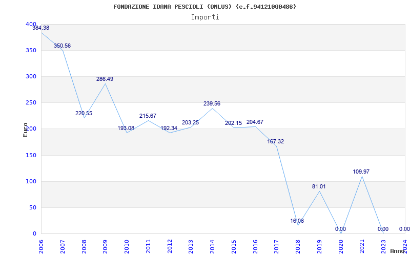Click the 2023 x-axis year label
The image size is (410, 256).
[383, 247]
